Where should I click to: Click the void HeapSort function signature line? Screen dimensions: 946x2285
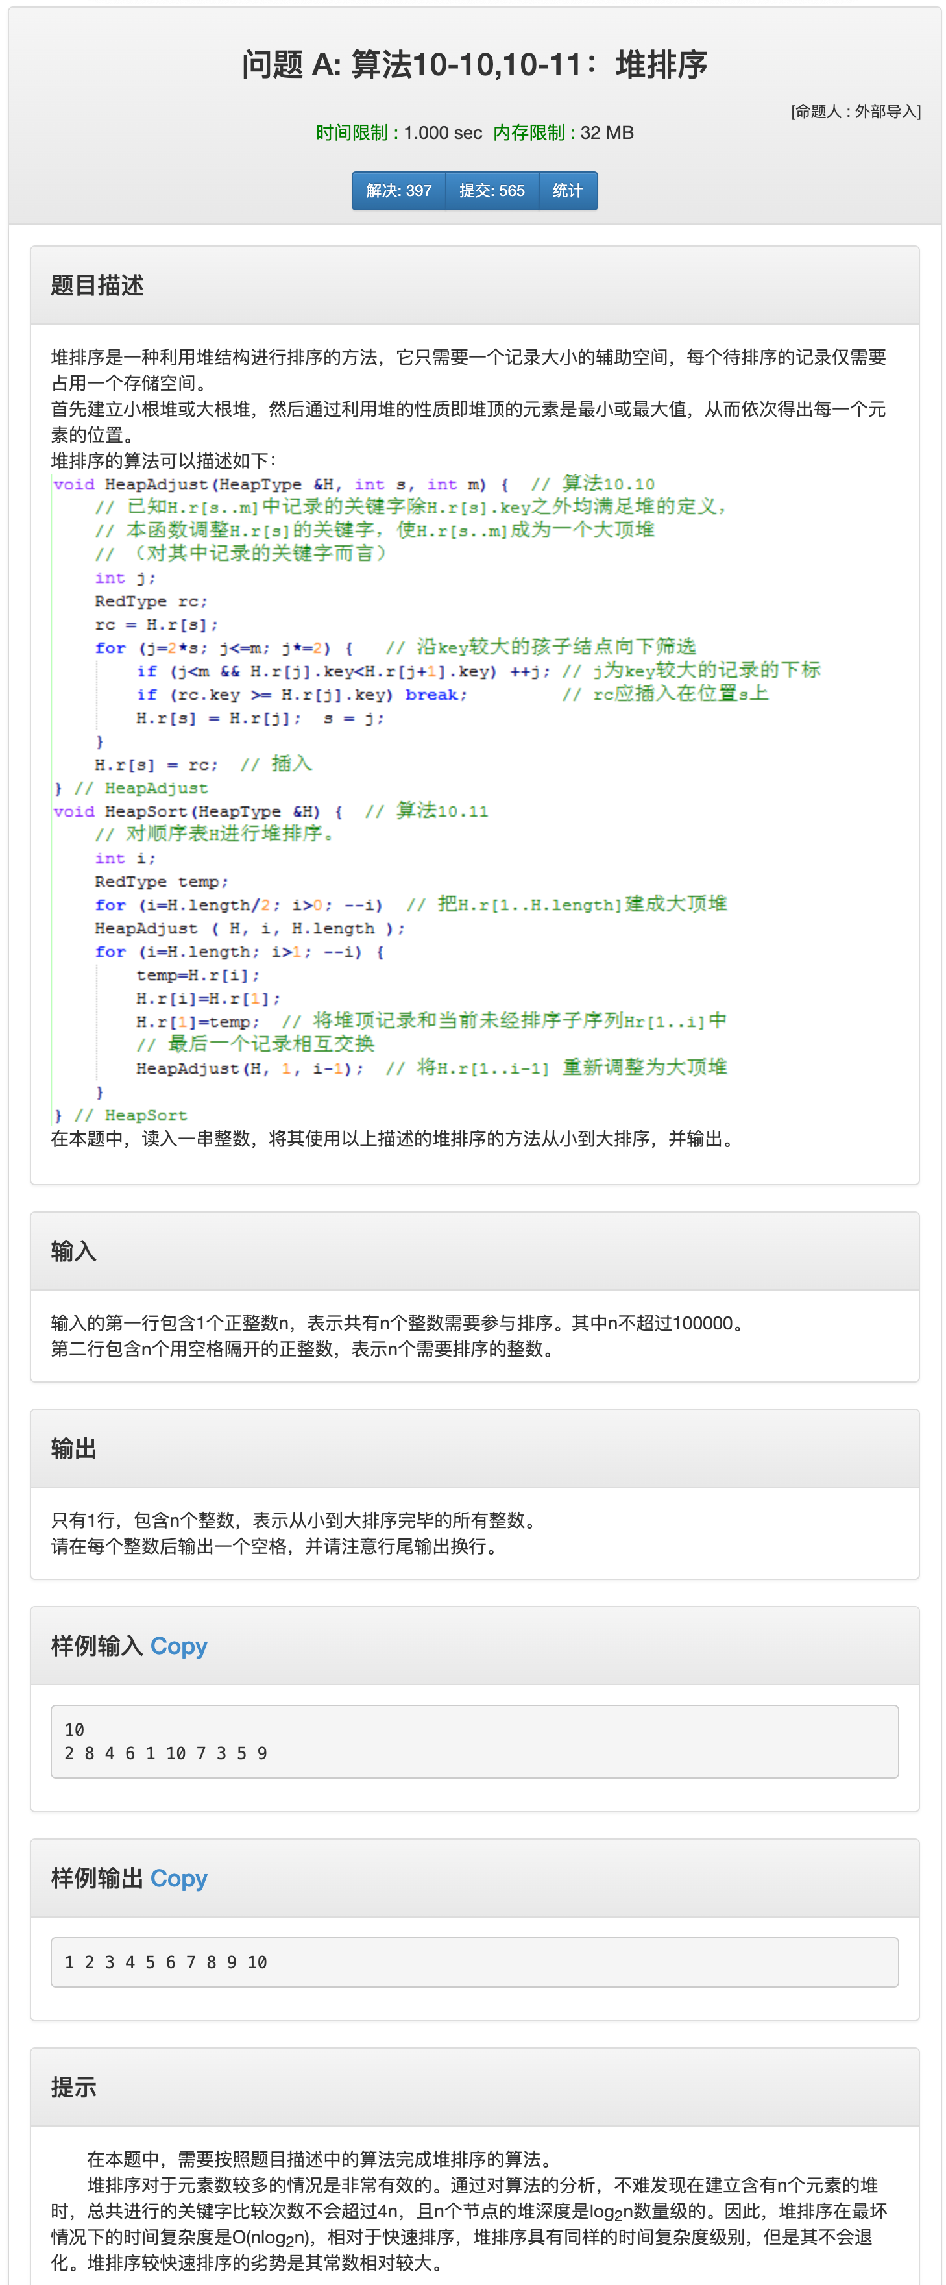[271, 811]
